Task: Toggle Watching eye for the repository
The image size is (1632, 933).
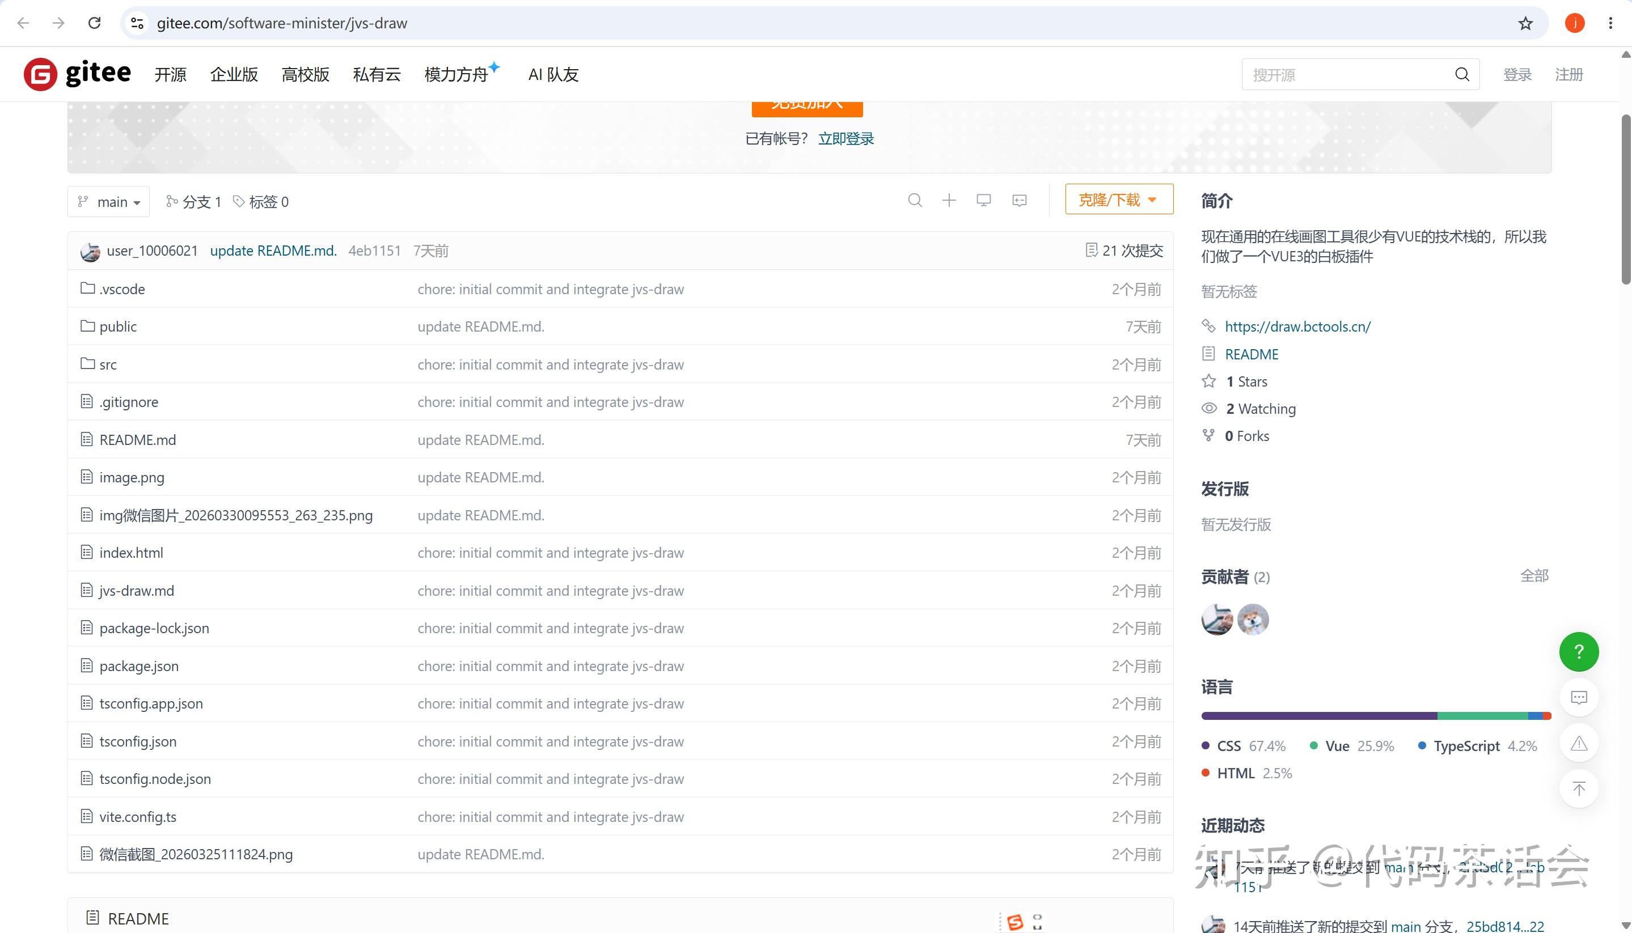Action: [1209, 408]
